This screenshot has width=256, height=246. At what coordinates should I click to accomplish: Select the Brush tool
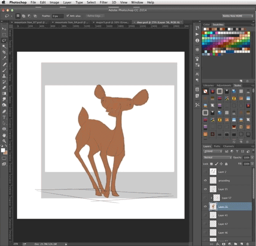4,70
